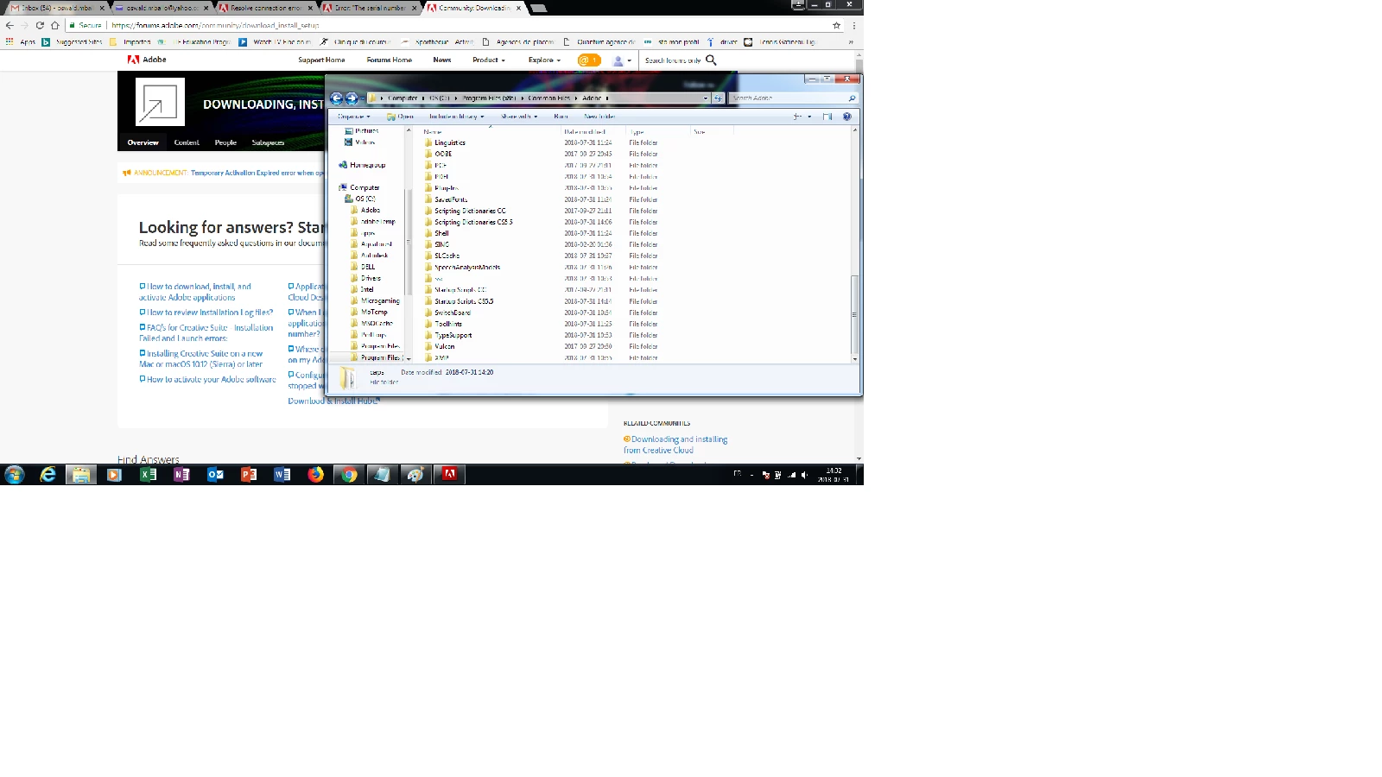Open Firefox from the taskbar
This screenshot has width=1382, height=777.
point(315,475)
